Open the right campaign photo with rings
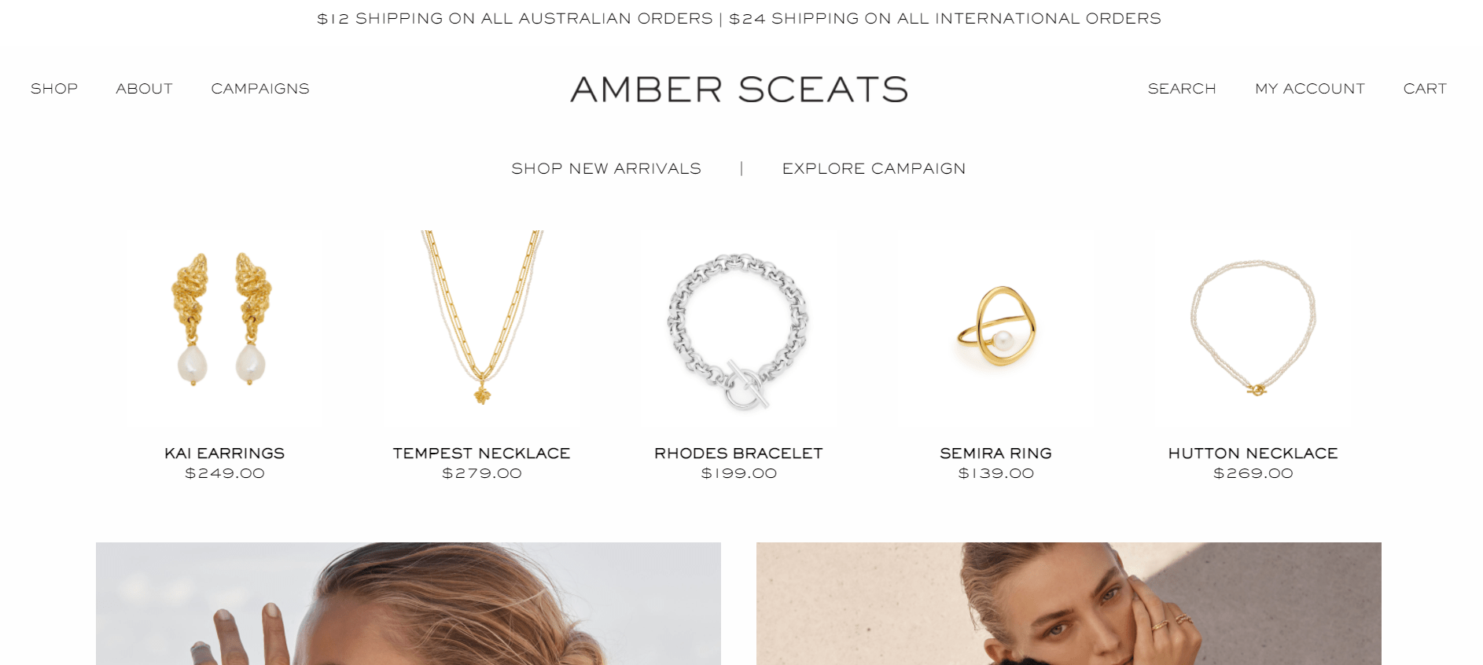Viewport: 1483px width, 665px height. pos(1069,604)
